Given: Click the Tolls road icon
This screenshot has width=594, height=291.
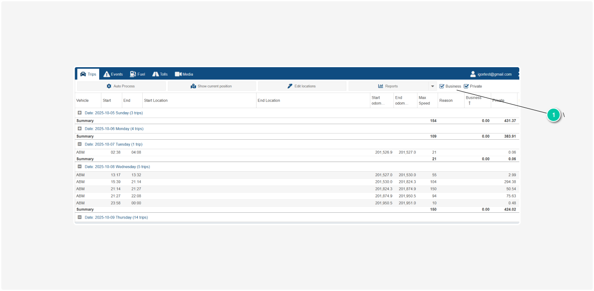Looking at the screenshot, I should point(156,74).
